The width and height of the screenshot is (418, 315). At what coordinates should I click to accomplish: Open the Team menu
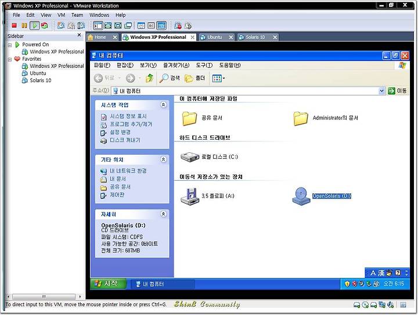(77, 15)
